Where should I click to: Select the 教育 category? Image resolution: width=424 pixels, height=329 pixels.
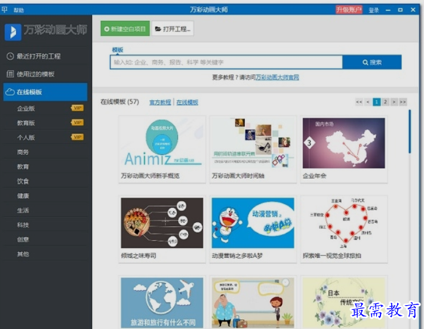23,167
